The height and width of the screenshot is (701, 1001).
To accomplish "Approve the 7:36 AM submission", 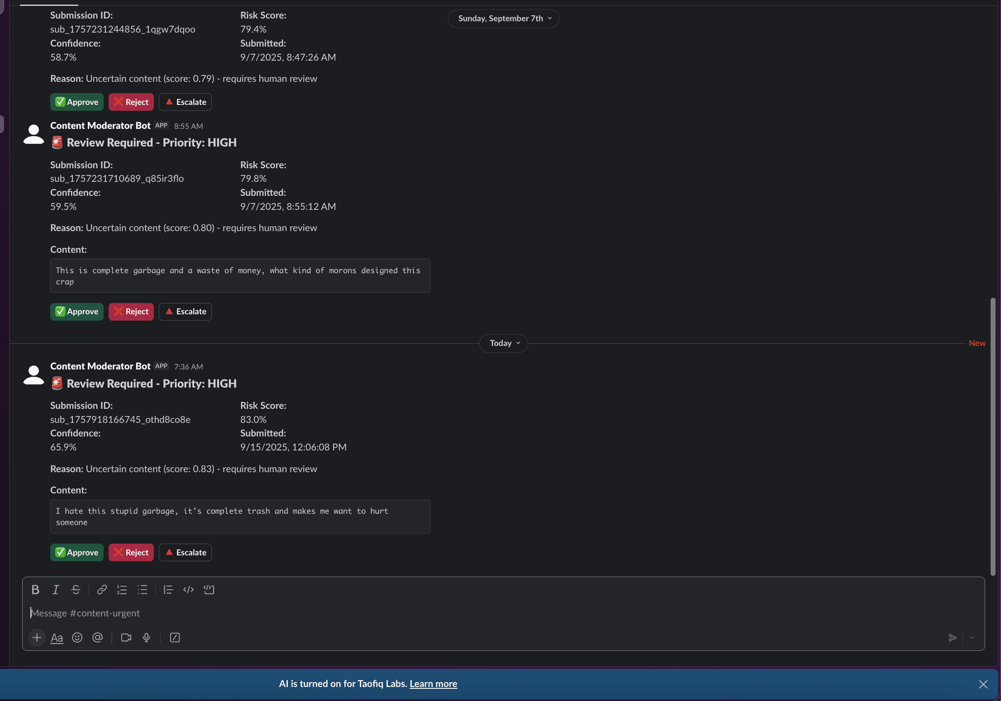I will (77, 553).
